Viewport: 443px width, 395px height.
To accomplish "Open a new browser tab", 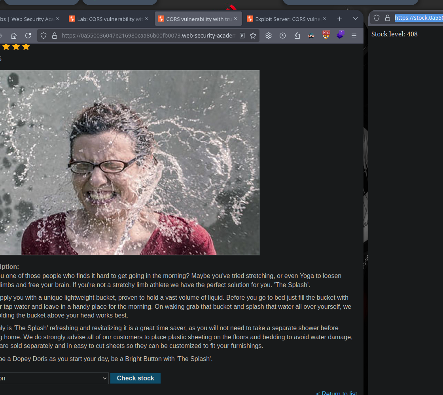I will pos(339,19).
